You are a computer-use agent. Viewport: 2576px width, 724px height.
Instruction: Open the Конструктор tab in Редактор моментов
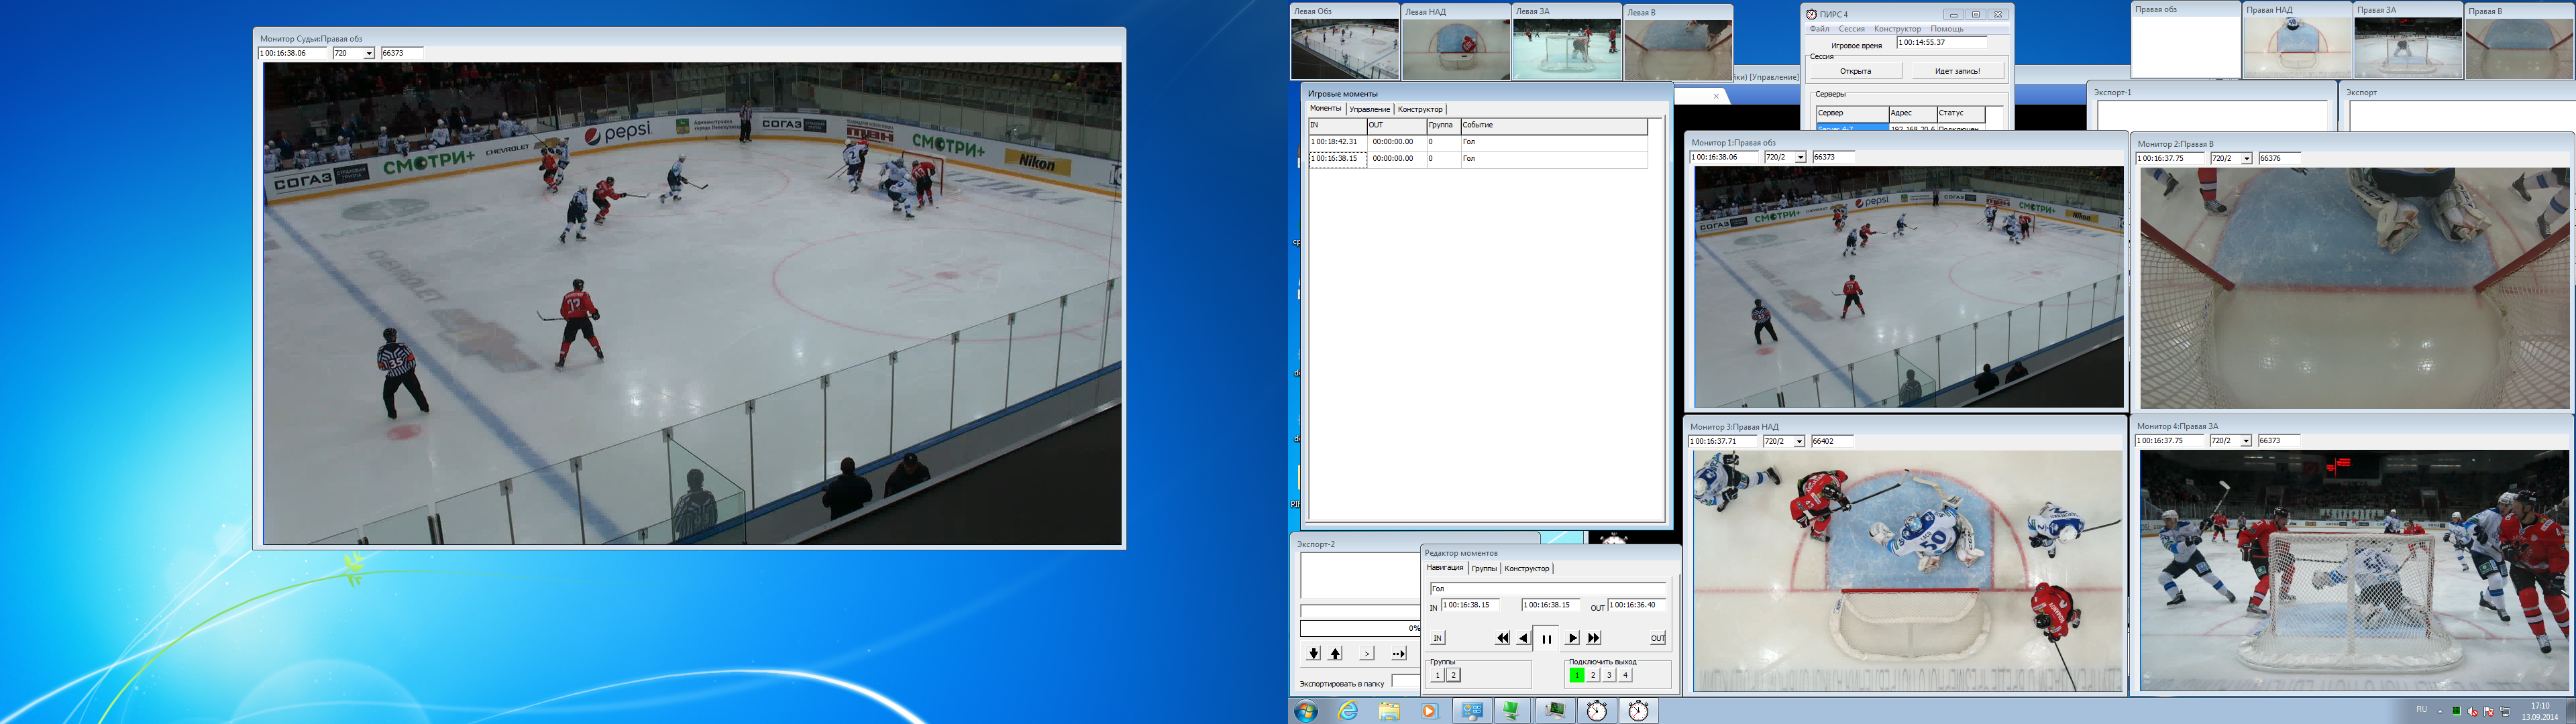[1527, 568]
